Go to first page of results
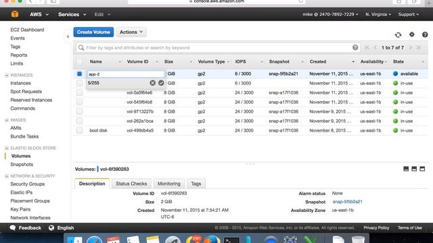This screenshot has height=243, width=433. (x=367, y=47)
